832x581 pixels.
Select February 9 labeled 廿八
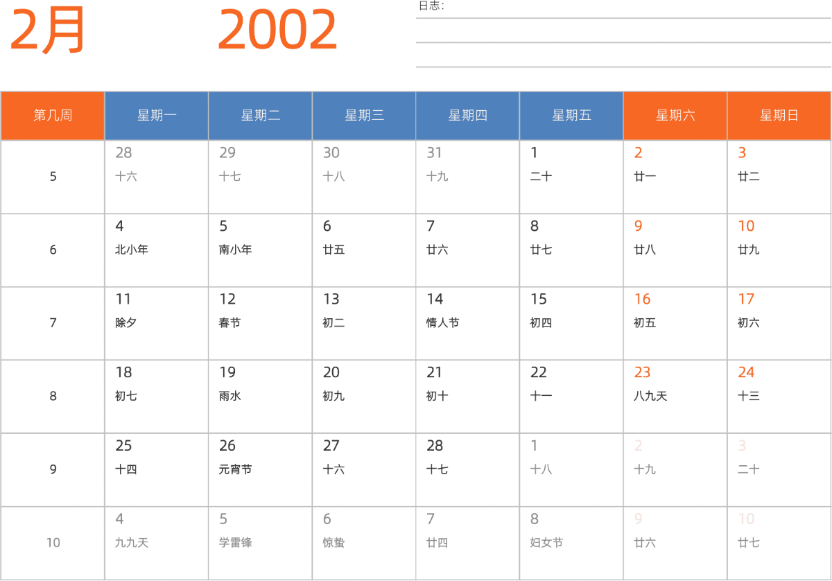[x=675, y=250]
